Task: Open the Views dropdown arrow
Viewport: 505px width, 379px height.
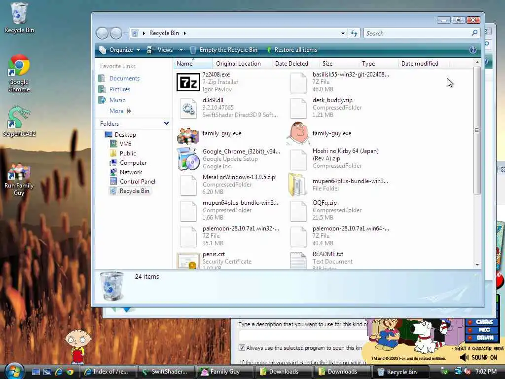Action: point(181,50)
